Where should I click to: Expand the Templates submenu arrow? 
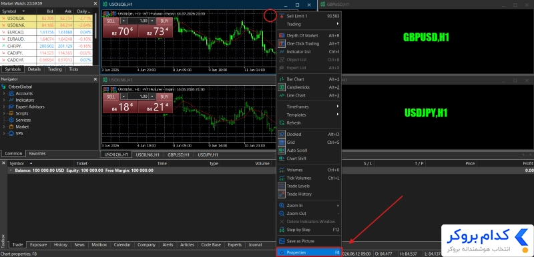click(338, 115)
